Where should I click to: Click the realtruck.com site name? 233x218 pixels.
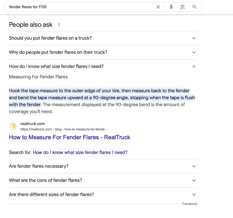33,124
